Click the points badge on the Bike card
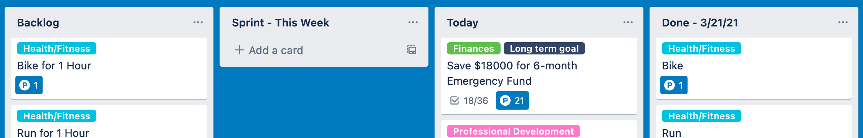This screenshot has width=863, height=138. [x=674, y=85]
